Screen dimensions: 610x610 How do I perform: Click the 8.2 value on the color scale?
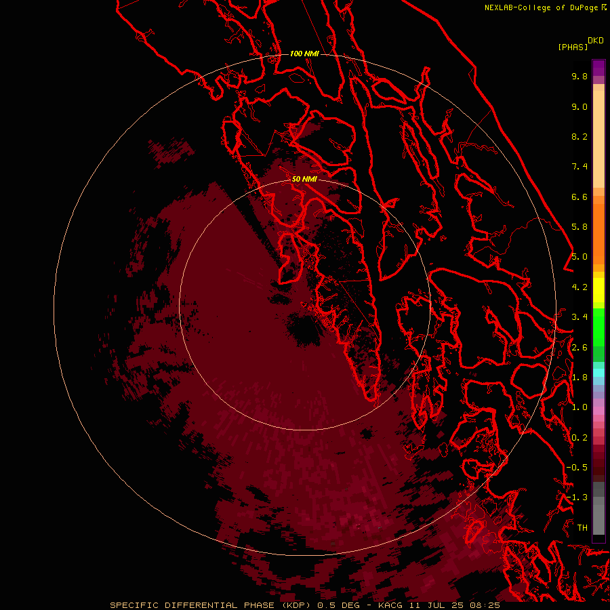pos(579,137)
